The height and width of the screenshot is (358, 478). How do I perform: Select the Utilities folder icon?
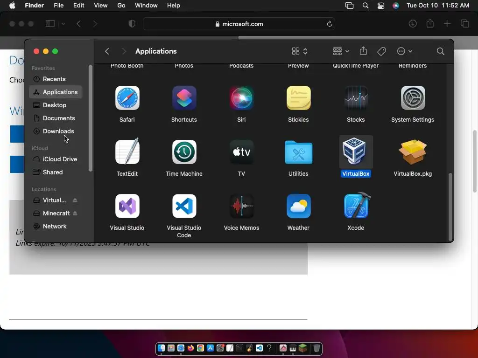click(x=298, y=152)
